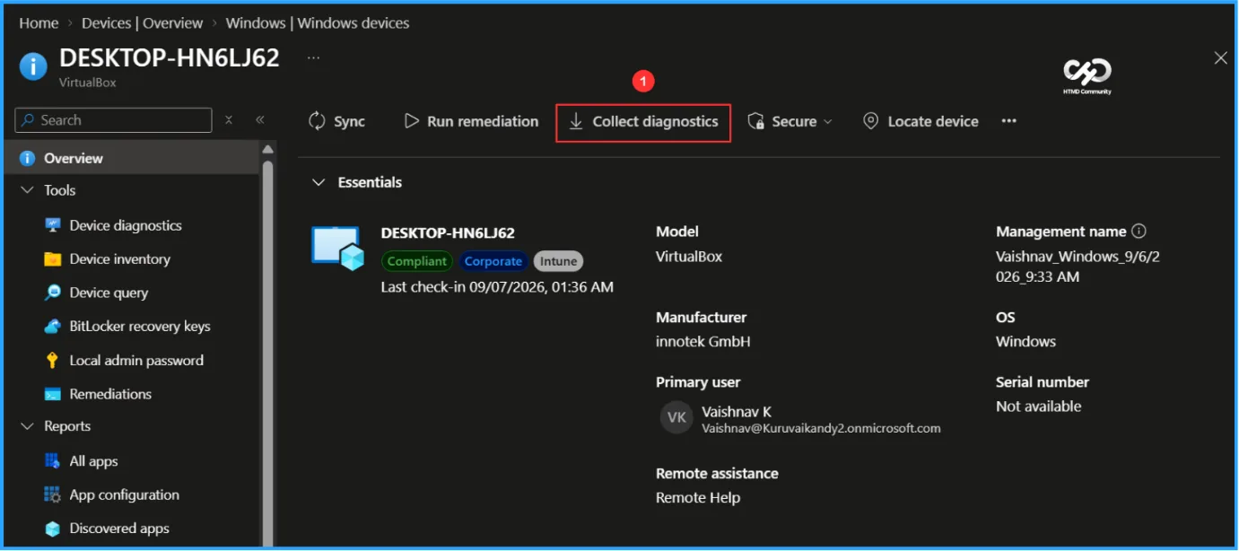Image resolution: width=1239 pixels, height=551 pixels.
Task: Click the Corporate ownership badge
Action: pos(493,261)
